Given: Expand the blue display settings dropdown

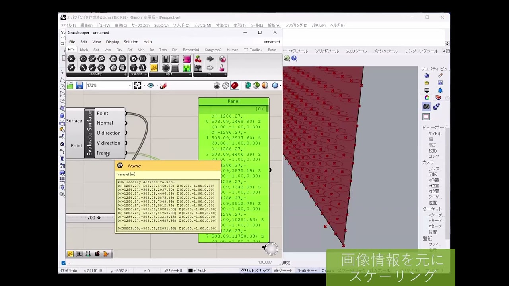Looking at the screenshot, I should (x=280, y=85).
